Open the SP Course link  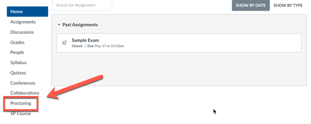[21, 114]
